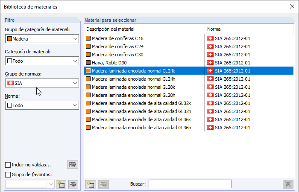This screenshot has width=299, height=192.
Task: Click the Swiss flag icon for GL32k
Action: pos(210,103)
